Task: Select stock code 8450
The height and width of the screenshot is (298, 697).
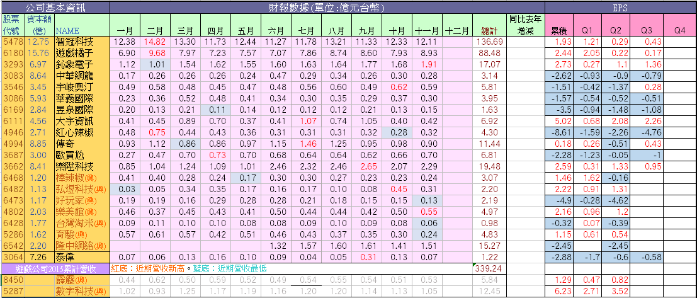Action: pyautogui.click(x=12, y=280)
